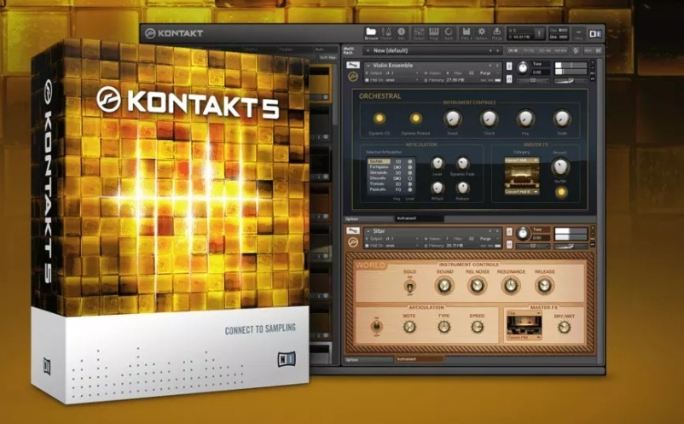Screen dimensions: 684x424
Task: Open the Violin Ensemble name dropdown arrow
Action: (x=368, y=66)
